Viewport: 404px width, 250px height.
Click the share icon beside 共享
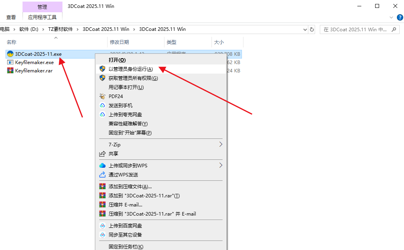click(102, 153)
